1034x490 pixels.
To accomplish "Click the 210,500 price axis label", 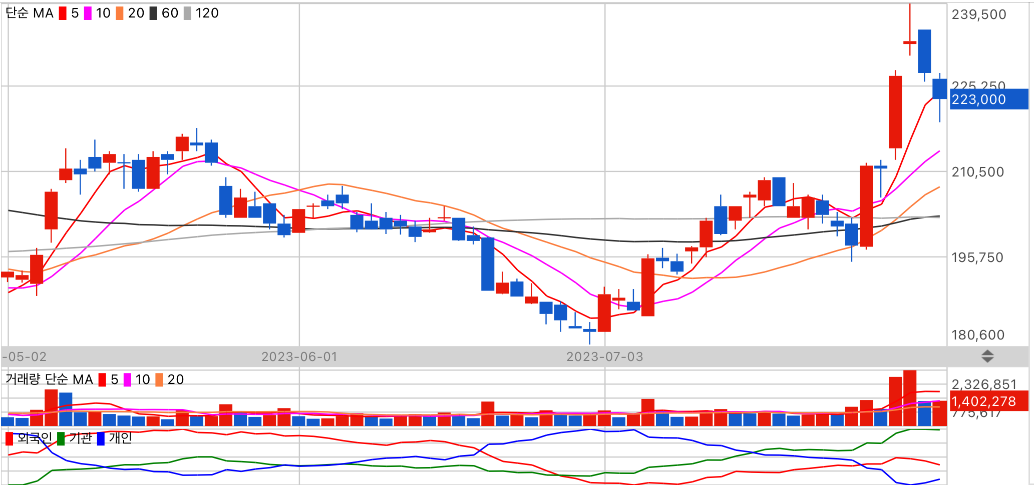I will tap(978, 172).
